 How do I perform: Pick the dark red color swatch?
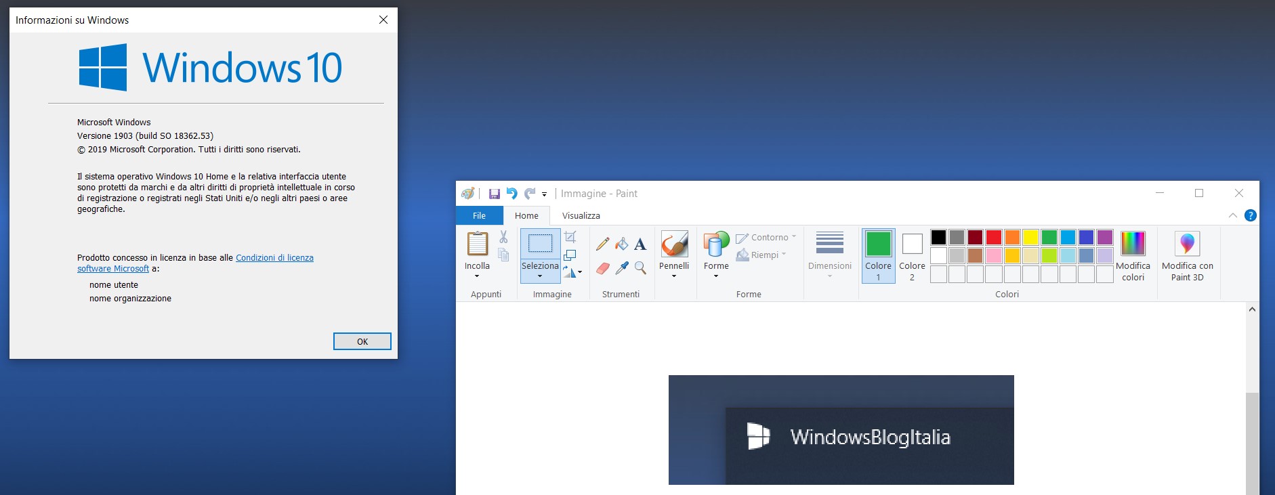[x=975, y=237]
